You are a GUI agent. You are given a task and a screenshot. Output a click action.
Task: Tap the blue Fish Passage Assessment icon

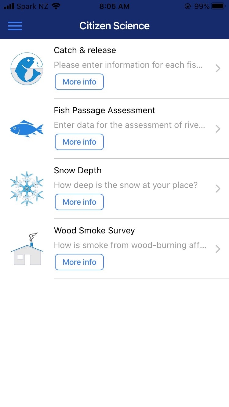pyautogui.click(x=27, y=128)
